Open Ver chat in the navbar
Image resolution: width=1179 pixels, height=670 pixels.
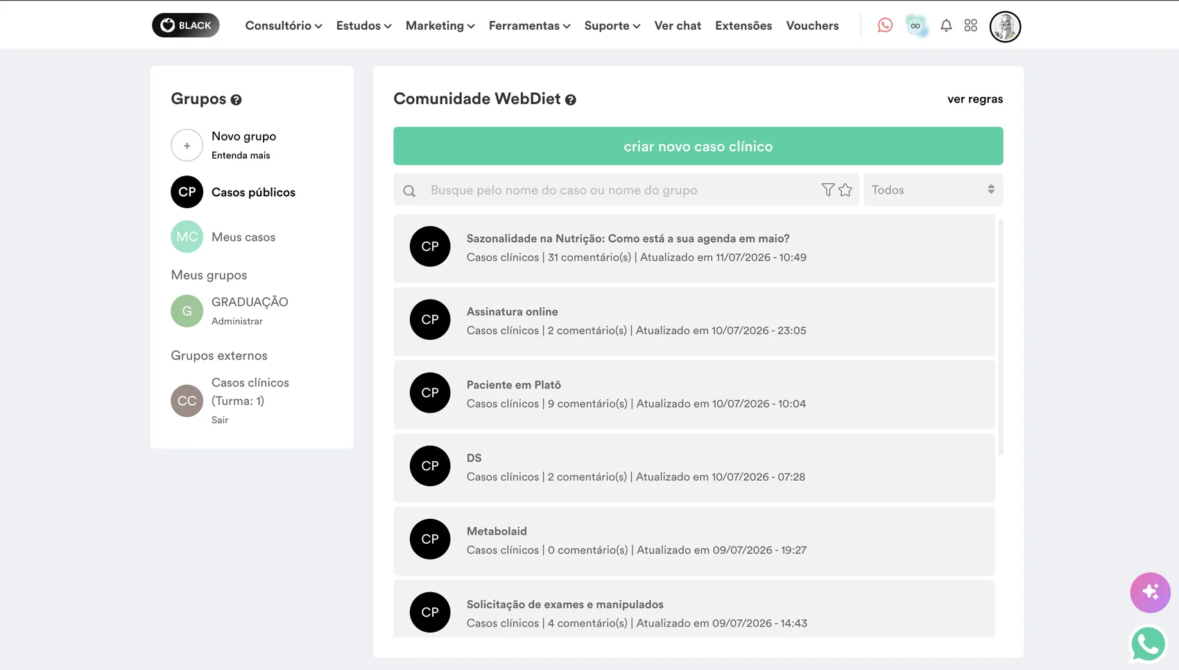point(678,26)
